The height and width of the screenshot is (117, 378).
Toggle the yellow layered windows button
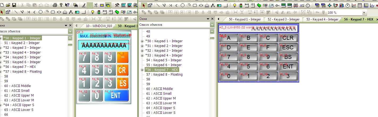(x=108, y=5)
